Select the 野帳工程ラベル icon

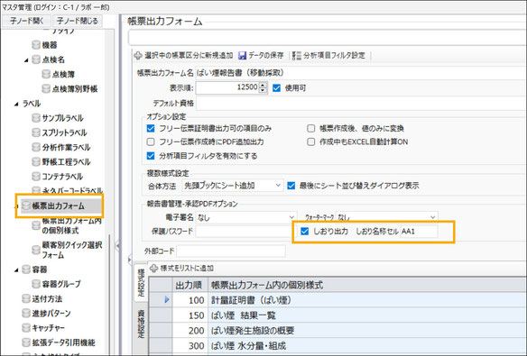point(36,161)
